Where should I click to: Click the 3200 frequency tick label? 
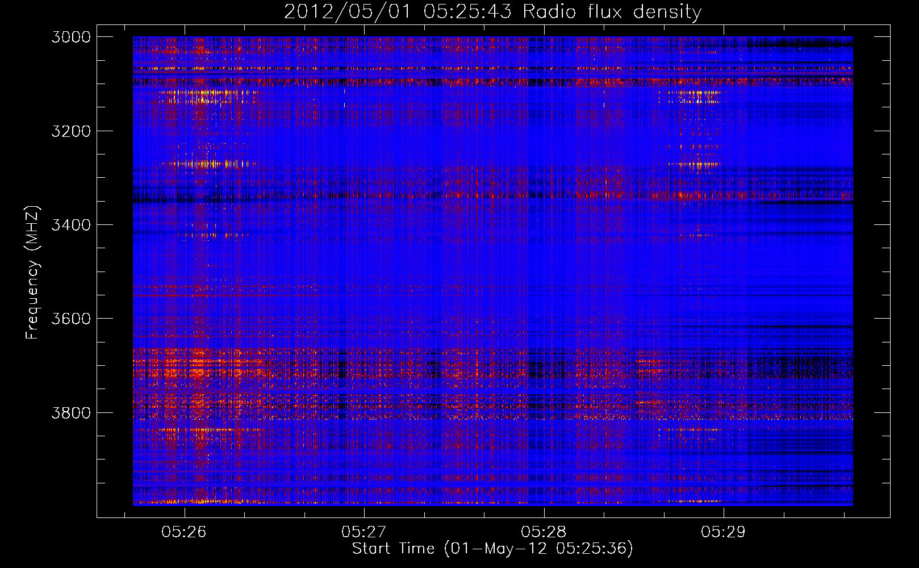[x=71, y=131]
